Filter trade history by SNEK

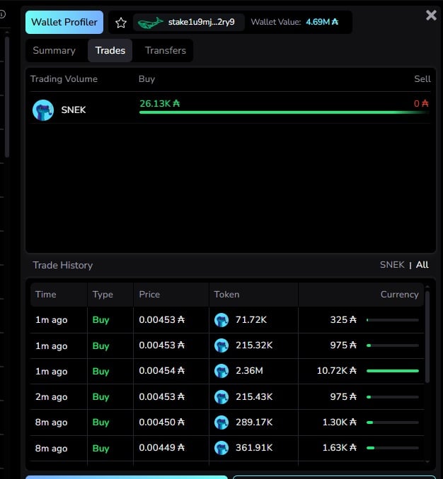[392, 265]
